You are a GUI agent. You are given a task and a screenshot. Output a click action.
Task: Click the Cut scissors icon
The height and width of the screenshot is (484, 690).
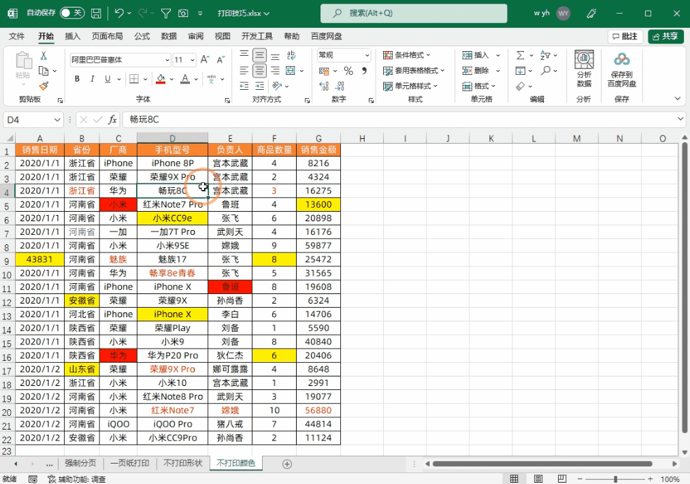(44, 56)
